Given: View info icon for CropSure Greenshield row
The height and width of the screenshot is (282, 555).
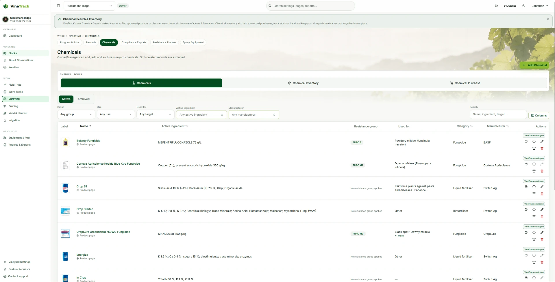Looking at the screenshot, I should [534, 232].
